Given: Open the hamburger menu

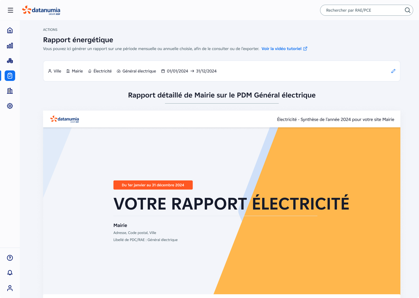Looking at the screenshot, I should coord(10,10).
